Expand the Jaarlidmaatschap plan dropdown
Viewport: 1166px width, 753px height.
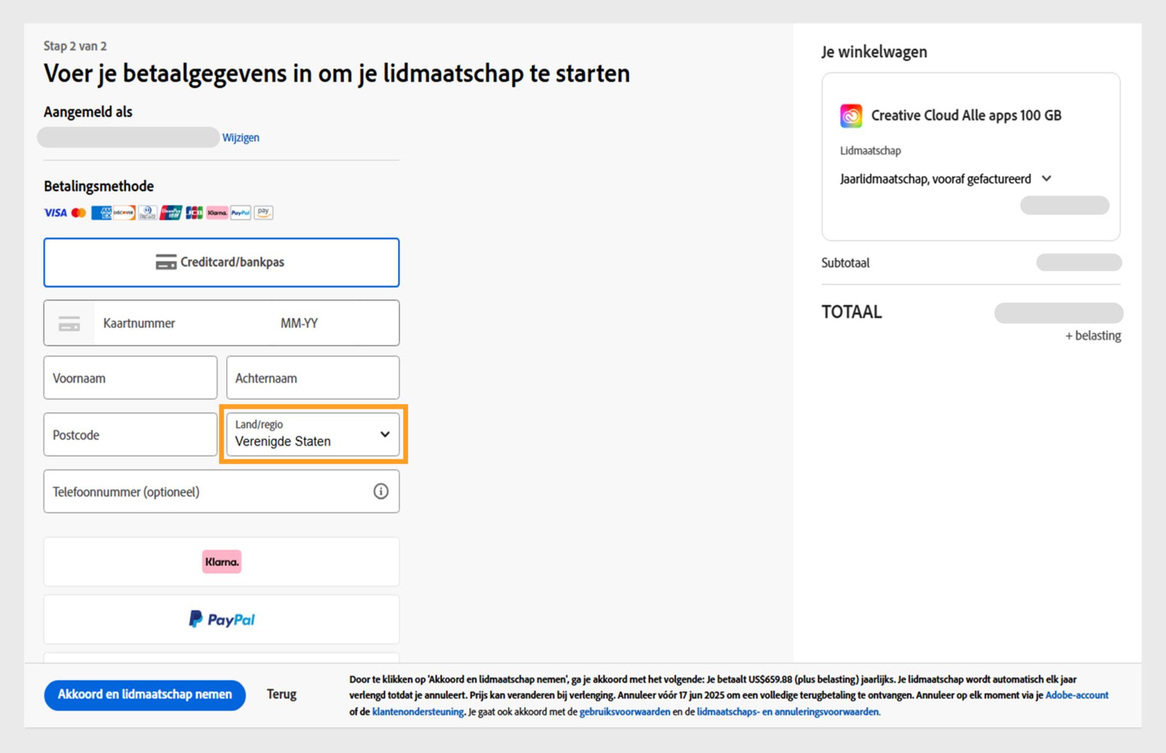tap(946, 179)
